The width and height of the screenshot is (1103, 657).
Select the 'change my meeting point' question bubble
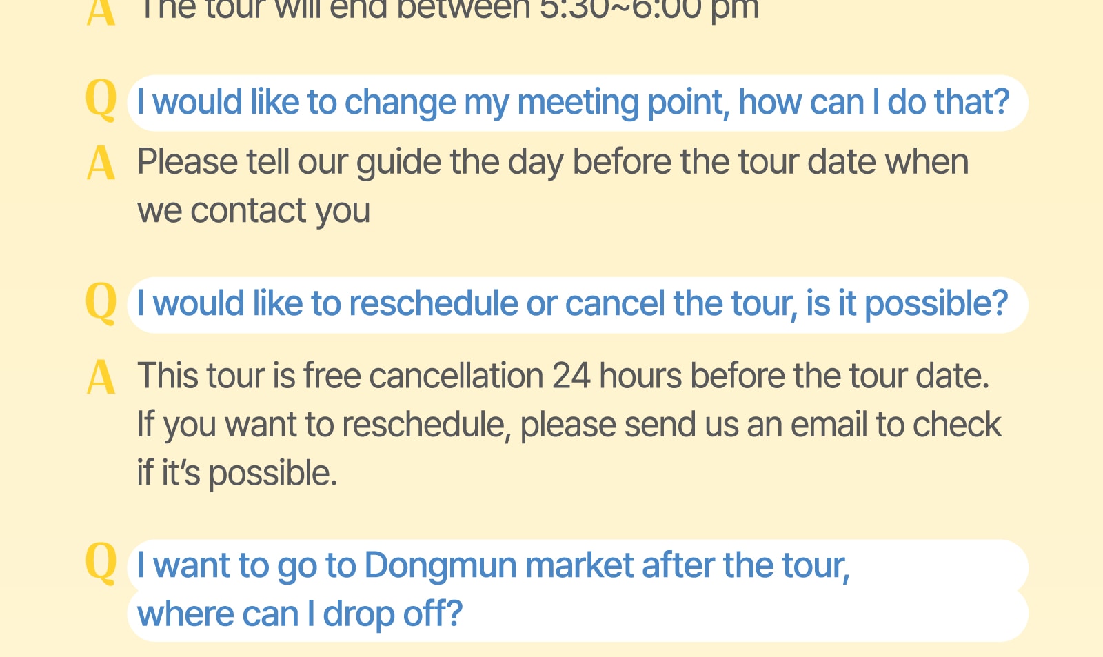click(x=578, y=103)
